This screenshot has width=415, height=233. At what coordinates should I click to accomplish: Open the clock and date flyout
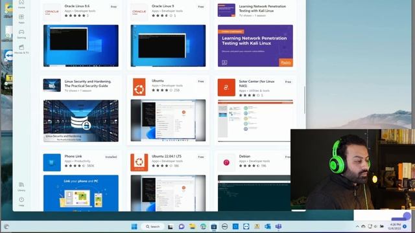pos(395,227)
